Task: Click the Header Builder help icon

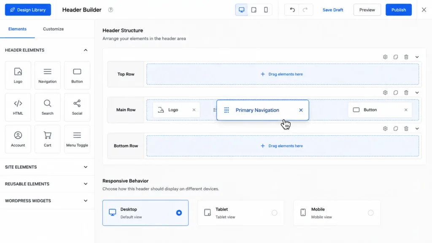Action: click(111, 10)
